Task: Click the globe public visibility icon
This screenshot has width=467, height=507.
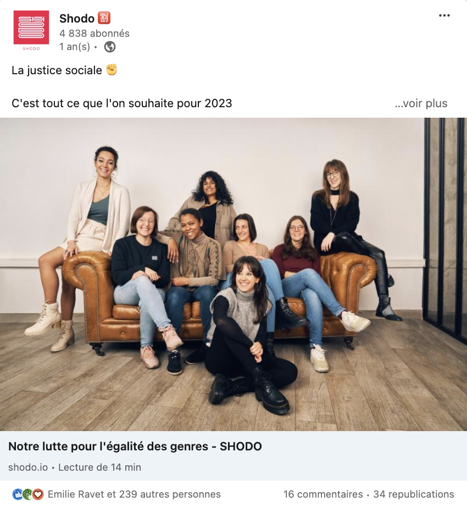Action: [x=110, y=47]
